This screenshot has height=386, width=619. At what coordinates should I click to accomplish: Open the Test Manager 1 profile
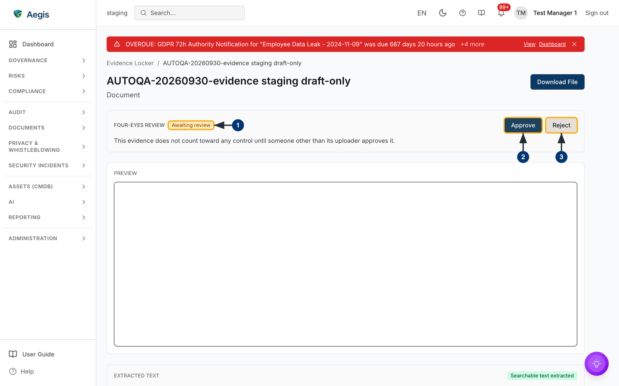point(555,13)
